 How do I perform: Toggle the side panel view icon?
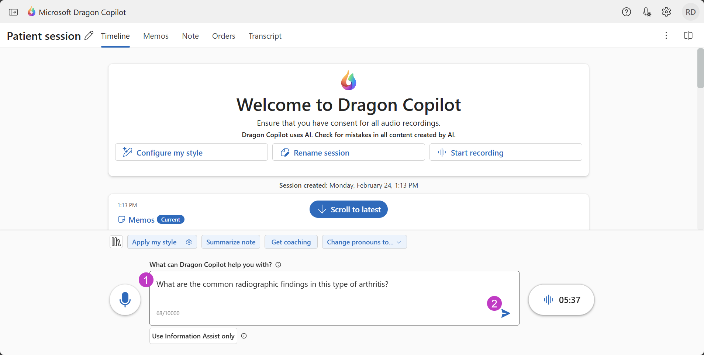[688, 36]
